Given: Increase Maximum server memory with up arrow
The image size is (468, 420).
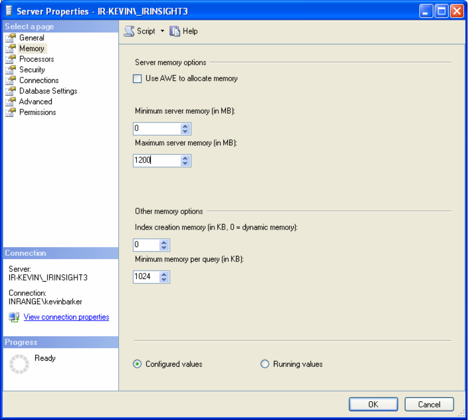Looking at the screenshot, I should [185, 158].
